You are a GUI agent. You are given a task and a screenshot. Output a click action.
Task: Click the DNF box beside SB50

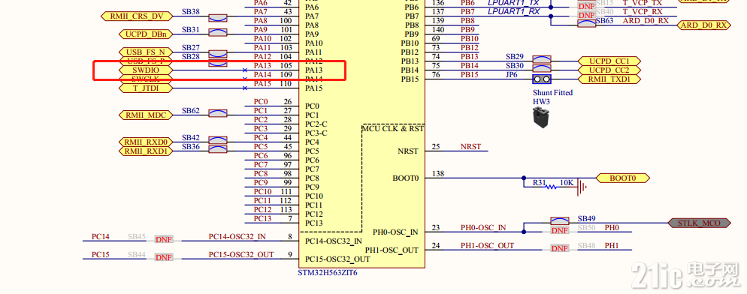[560, 230]
